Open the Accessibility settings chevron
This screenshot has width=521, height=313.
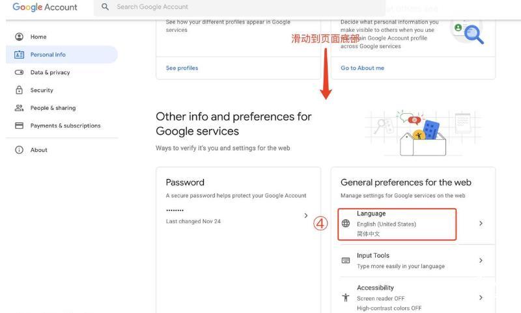481,297
